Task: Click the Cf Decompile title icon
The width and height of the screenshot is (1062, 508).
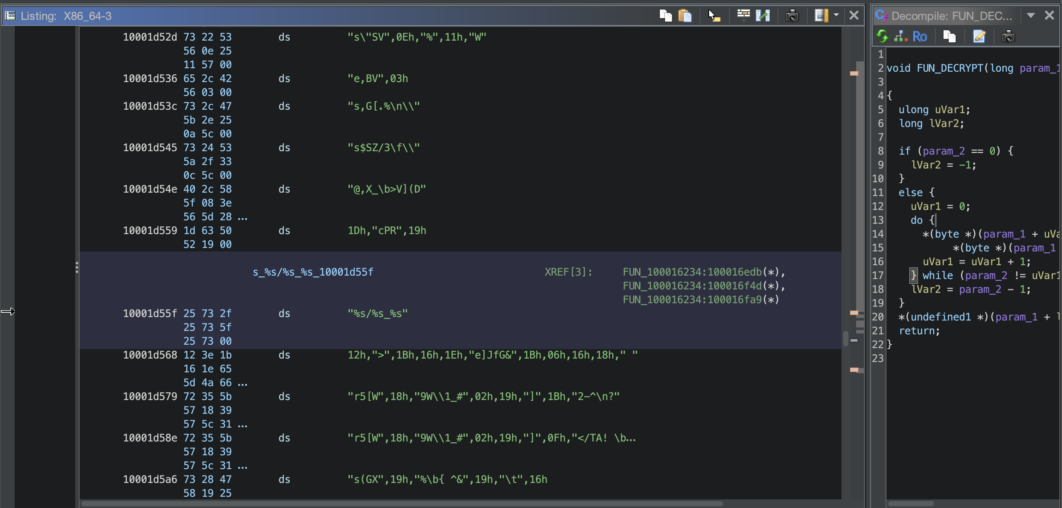Action: (x=881, y=16)
